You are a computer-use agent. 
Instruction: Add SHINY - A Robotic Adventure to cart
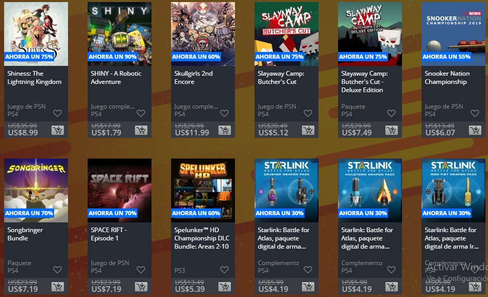pos(141,130)
